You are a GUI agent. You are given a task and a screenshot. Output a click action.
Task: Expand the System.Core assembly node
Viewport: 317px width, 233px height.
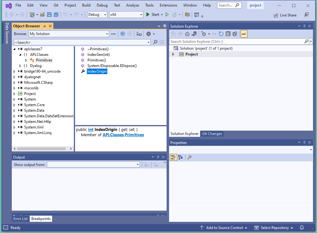(x=14, y=105)
